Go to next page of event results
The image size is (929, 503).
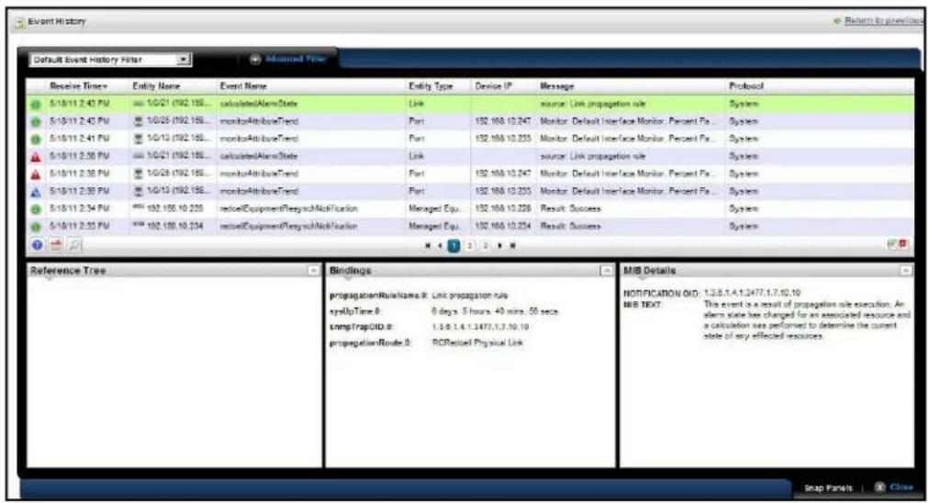tap(500, 246)
